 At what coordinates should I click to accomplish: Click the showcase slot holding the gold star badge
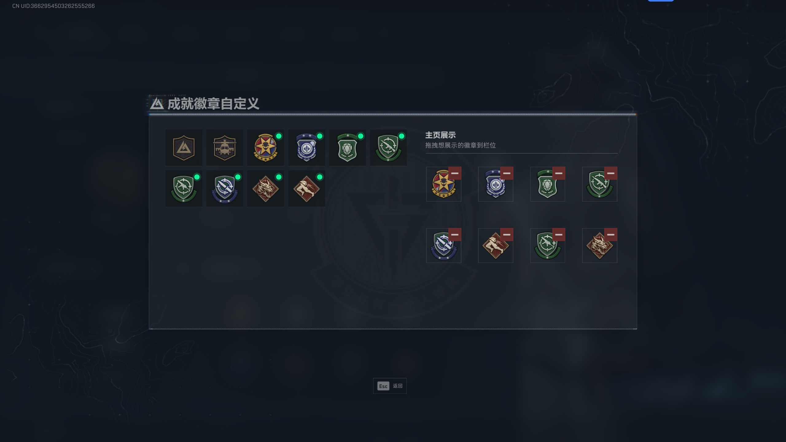443,184
